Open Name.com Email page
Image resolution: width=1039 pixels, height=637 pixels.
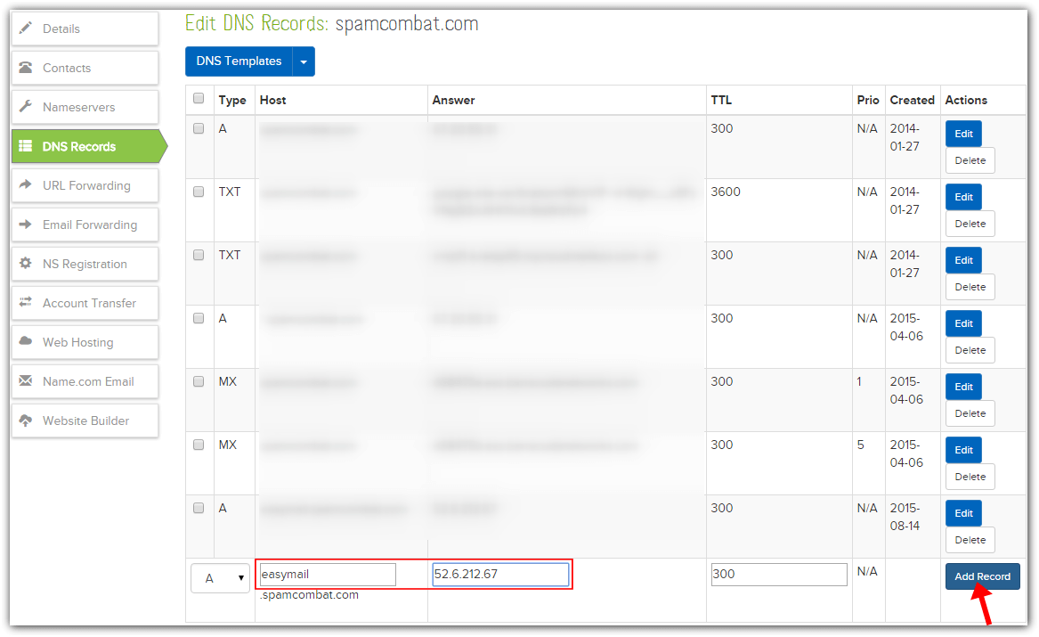(x=85, y=381)
